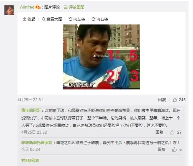Rotate the image right with 向右转
193x166 pixels.
(x=100, y=19)
